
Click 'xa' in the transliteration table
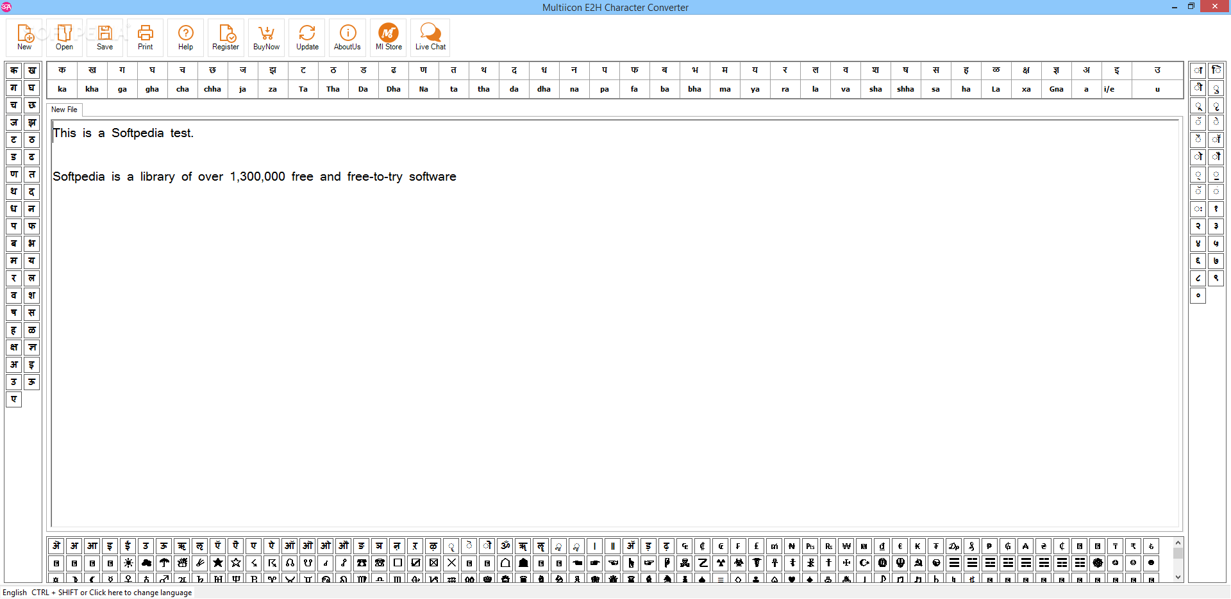click(1026, 89)
